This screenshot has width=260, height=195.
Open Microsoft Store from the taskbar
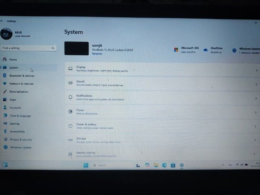[x=173, y=165]
